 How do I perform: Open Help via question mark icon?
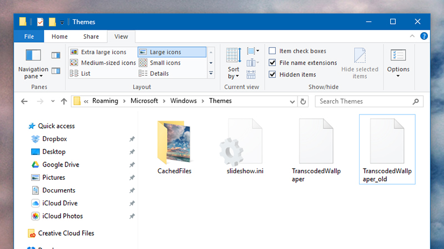click(424, 36)
